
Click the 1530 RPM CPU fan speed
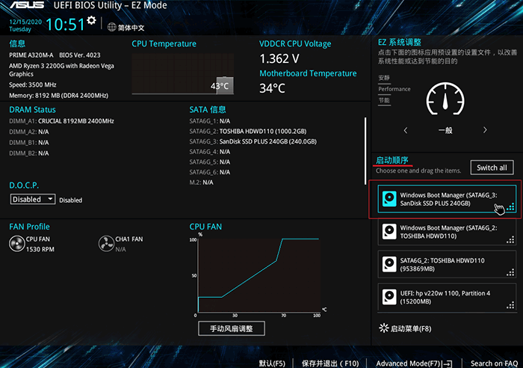click(x=40, y=249)
